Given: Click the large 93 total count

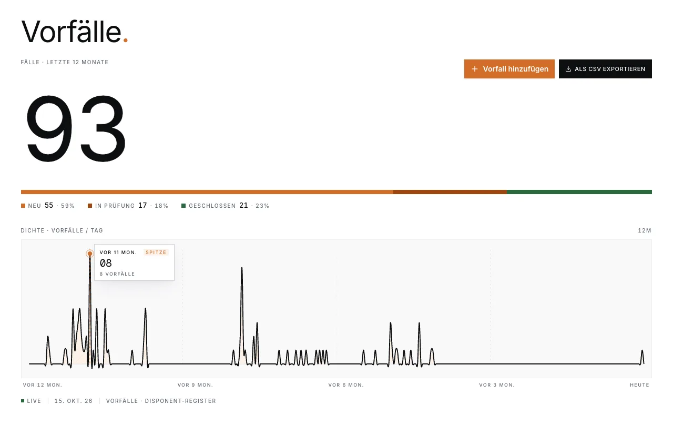Looking at the screenshot, I should pos(76,129).
